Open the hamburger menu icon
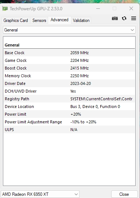This screenshot has width=140, height=198. pos(133,18)
